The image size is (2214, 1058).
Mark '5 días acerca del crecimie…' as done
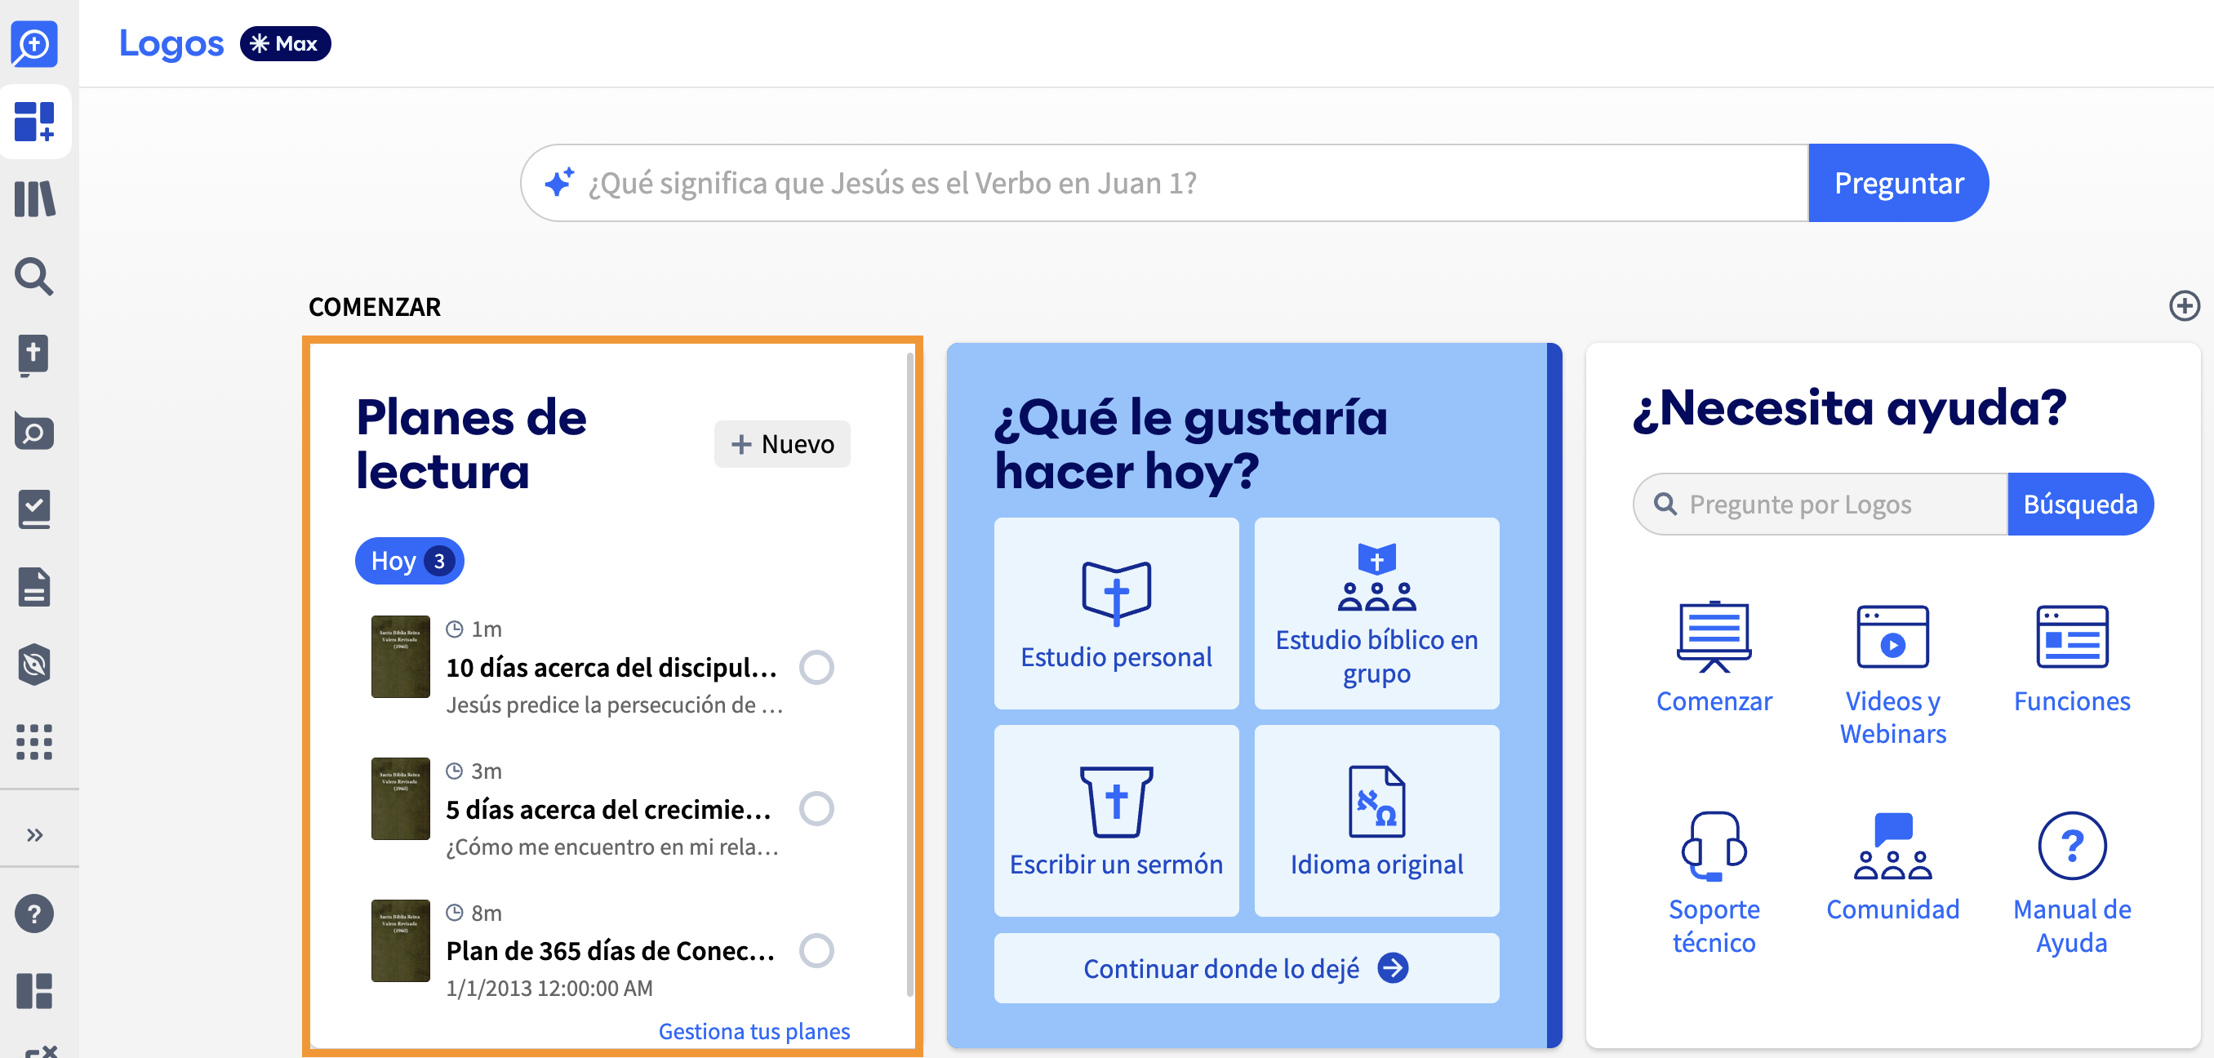point(816,809)
